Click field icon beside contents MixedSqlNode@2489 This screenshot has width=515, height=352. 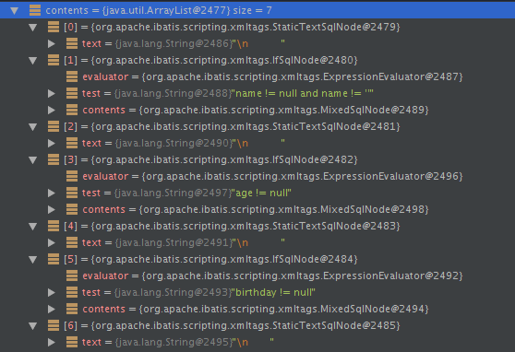click(72, 110)
